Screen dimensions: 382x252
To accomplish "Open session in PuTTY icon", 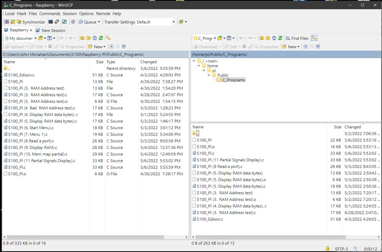I will point(57,22).
